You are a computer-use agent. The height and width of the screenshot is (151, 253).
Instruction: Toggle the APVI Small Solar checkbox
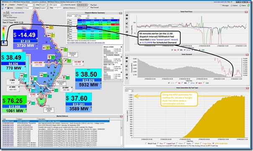coord(214,143)
